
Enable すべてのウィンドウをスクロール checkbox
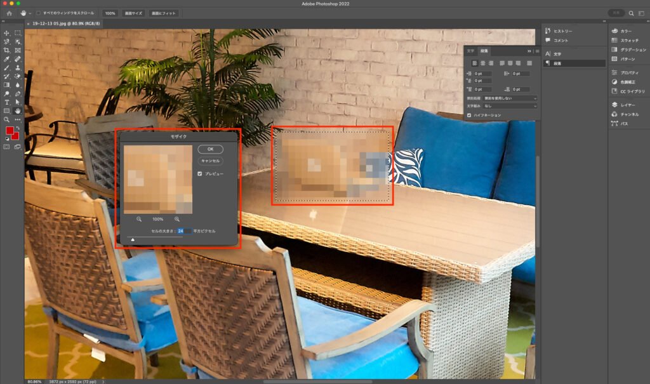[38, 13]
